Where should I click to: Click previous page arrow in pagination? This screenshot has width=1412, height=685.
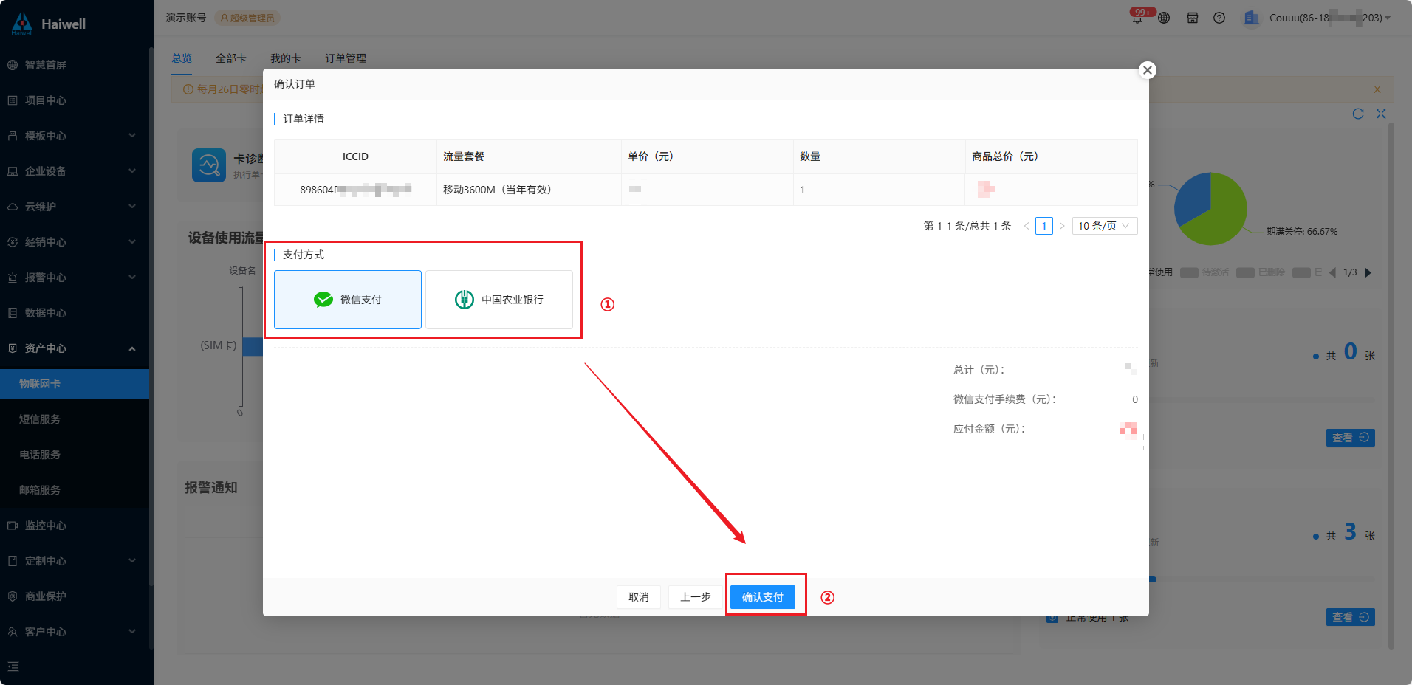point(1026,226)
